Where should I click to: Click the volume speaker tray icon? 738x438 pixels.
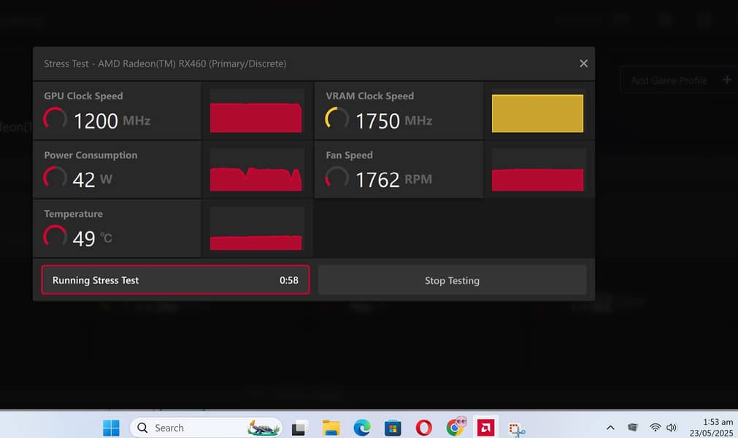click(672, 427)
